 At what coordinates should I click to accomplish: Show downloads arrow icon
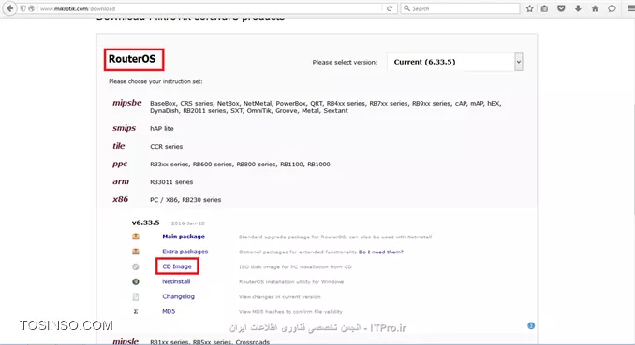pos(578,8)
